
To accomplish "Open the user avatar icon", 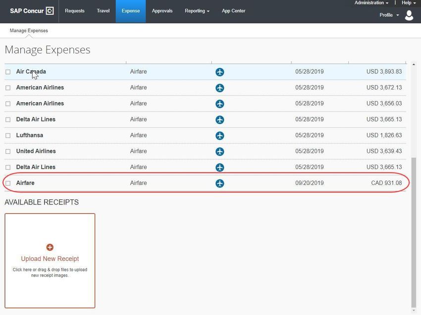I will tap(409, 15).
